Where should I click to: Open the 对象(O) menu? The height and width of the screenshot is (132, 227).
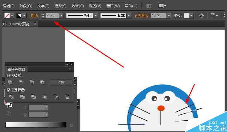26,6
